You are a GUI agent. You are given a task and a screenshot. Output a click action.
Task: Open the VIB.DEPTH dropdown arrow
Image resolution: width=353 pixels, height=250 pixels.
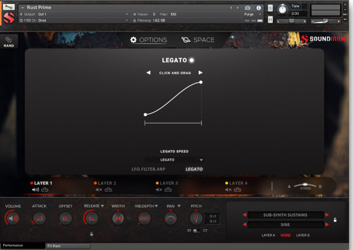(157, 206)
